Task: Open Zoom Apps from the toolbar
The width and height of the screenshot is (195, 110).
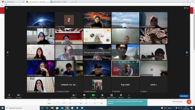Action: tap(129, 96)
